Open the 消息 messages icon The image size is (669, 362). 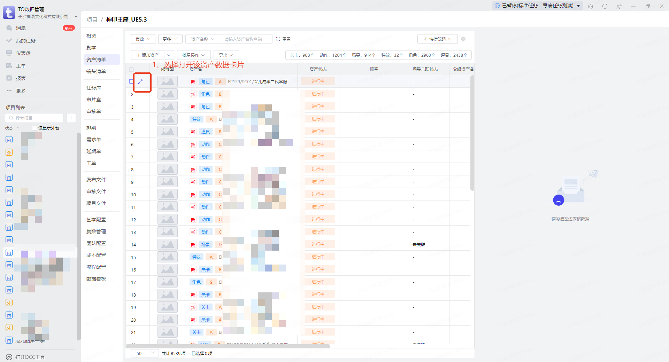pos(9,28)
